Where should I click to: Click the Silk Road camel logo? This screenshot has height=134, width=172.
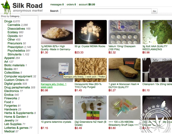point(6,7)
